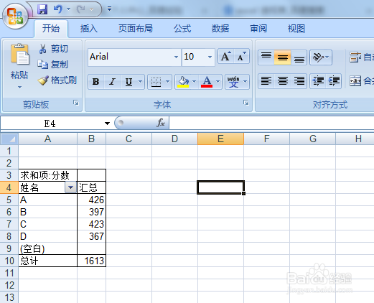Open the 数据 tab
This screenshot has width=374, height=303.
pos(220,29)
